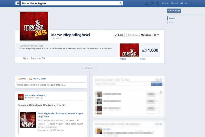Open the privacy shortcuts icon
Screen dimensions: 205x137
[182, 3]
